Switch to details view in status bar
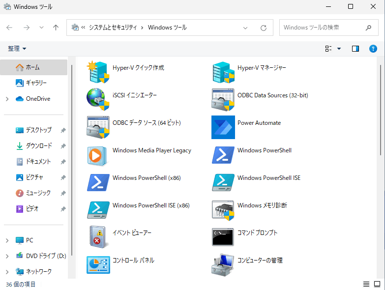Viewport: 385px width, 290px height. point(366,284)
